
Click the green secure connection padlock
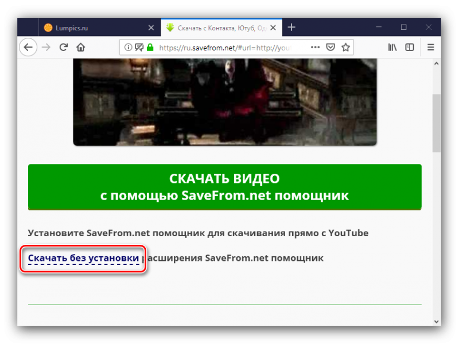pyautogui.click(x=150, y=47)
